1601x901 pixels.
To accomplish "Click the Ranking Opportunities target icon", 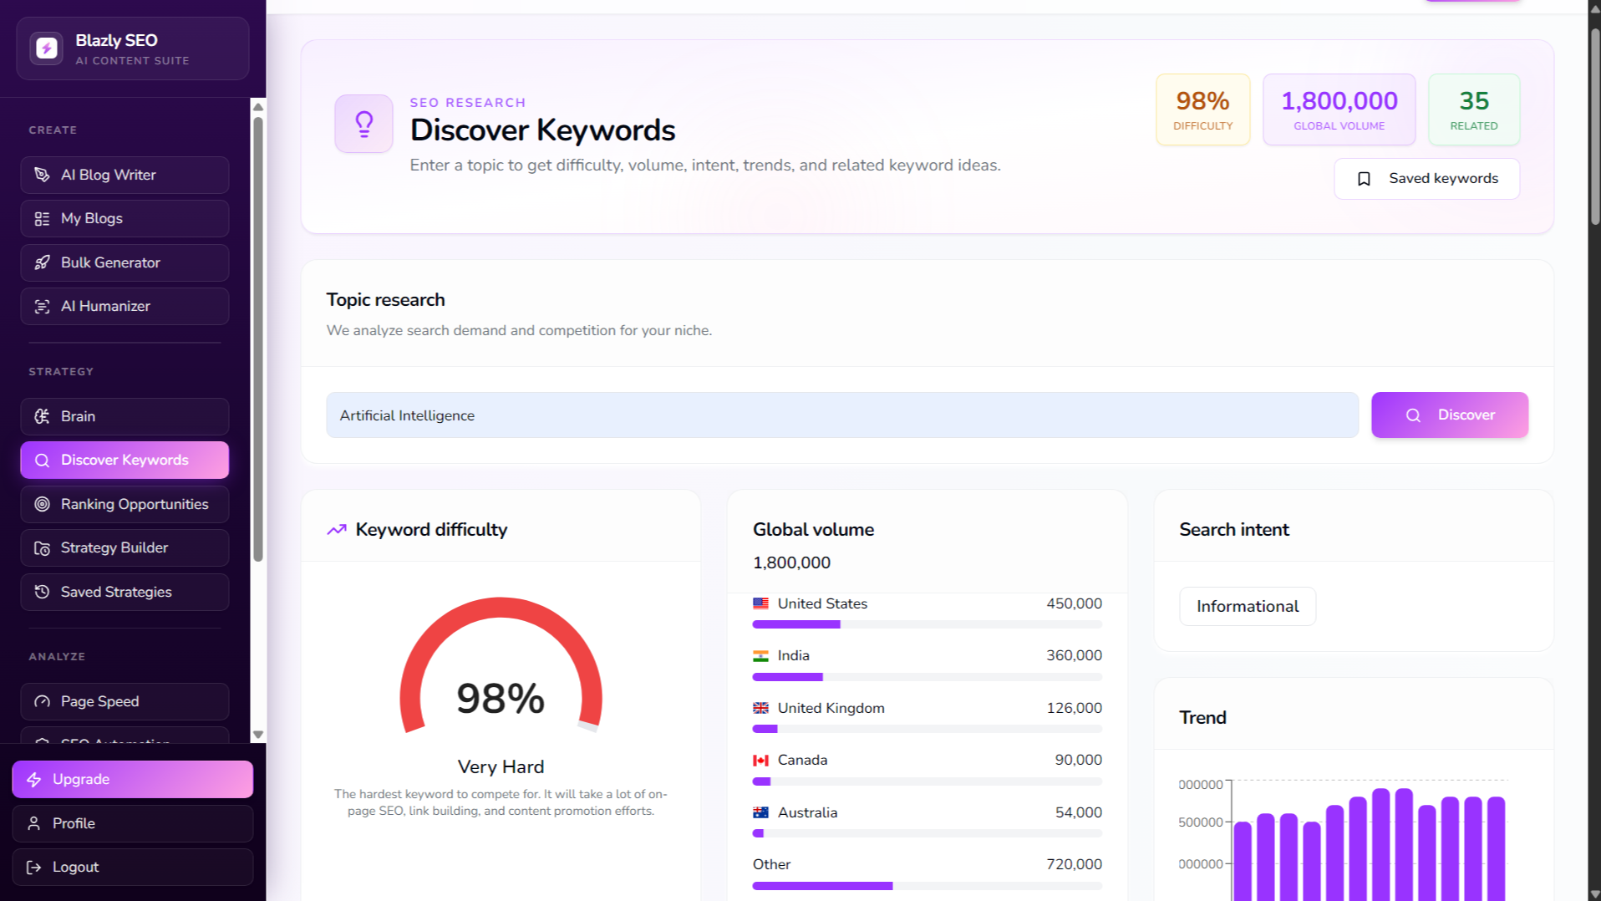I will click(x=42, y=504).
